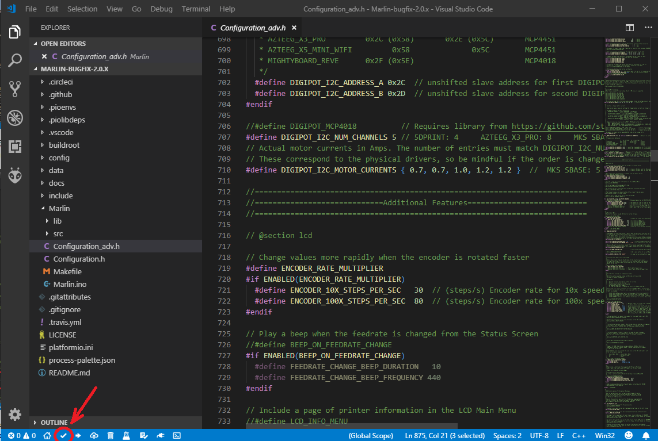The image size is (658, 441).
Task: Open the Extensions view
Action: (x=15, y=146)
